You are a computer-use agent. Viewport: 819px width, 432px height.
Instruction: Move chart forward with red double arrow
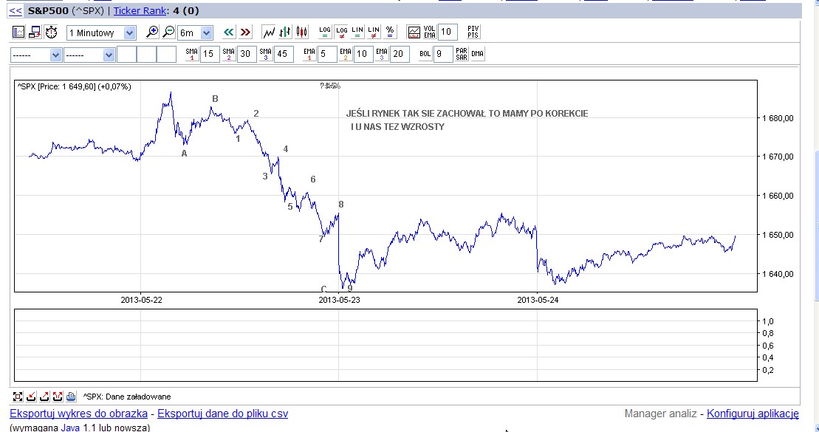click(x=245, y=32)
